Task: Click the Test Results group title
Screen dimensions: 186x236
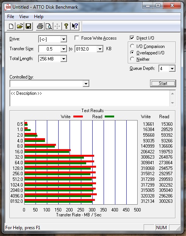Action: [93, 111]
